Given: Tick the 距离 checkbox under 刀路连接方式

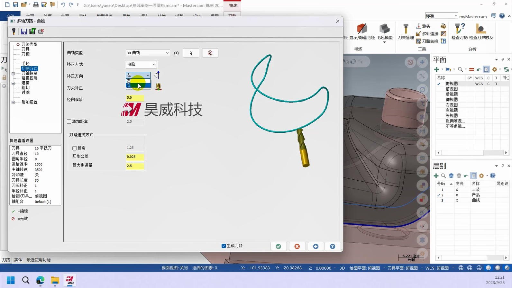Looking at the screenshot, I should (x=75, y=148).
